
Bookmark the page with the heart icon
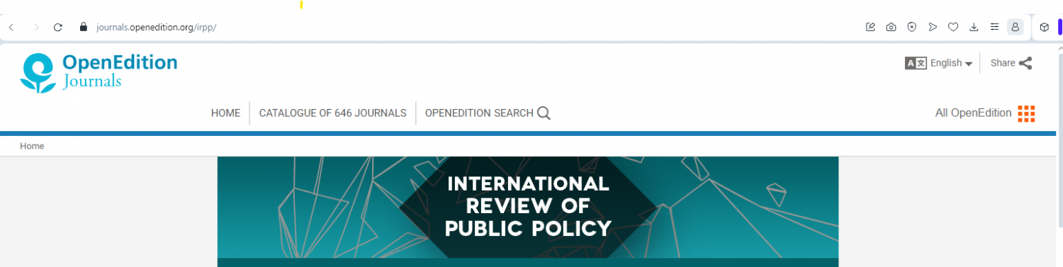click(x=953, y=27)
